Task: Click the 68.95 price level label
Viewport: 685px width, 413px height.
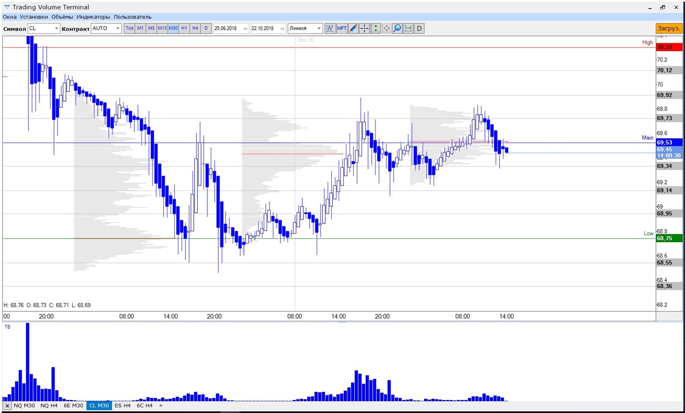Action: tap(669, 214)
